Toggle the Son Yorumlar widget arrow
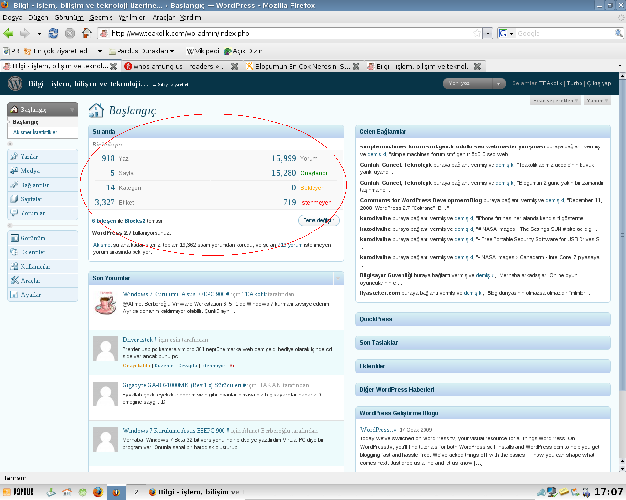Image resolution: width=626 pixels, height=500 pixels. [337, 278]
